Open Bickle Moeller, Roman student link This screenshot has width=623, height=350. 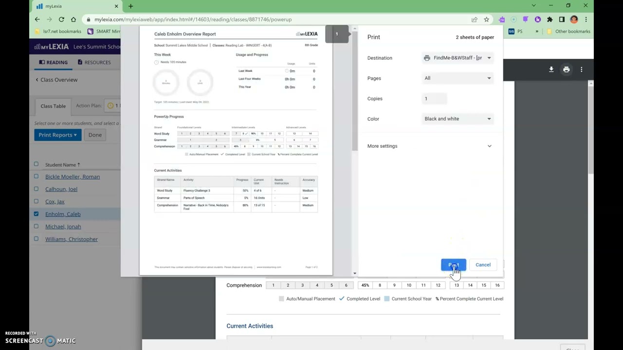tap(73, 176)
